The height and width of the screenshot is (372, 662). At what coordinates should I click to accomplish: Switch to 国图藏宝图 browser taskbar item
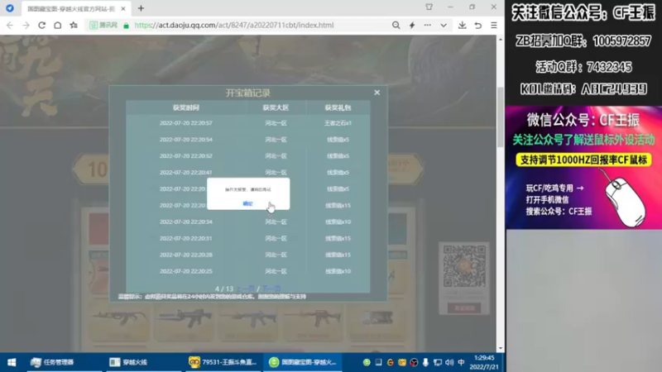tap(303, 362)
